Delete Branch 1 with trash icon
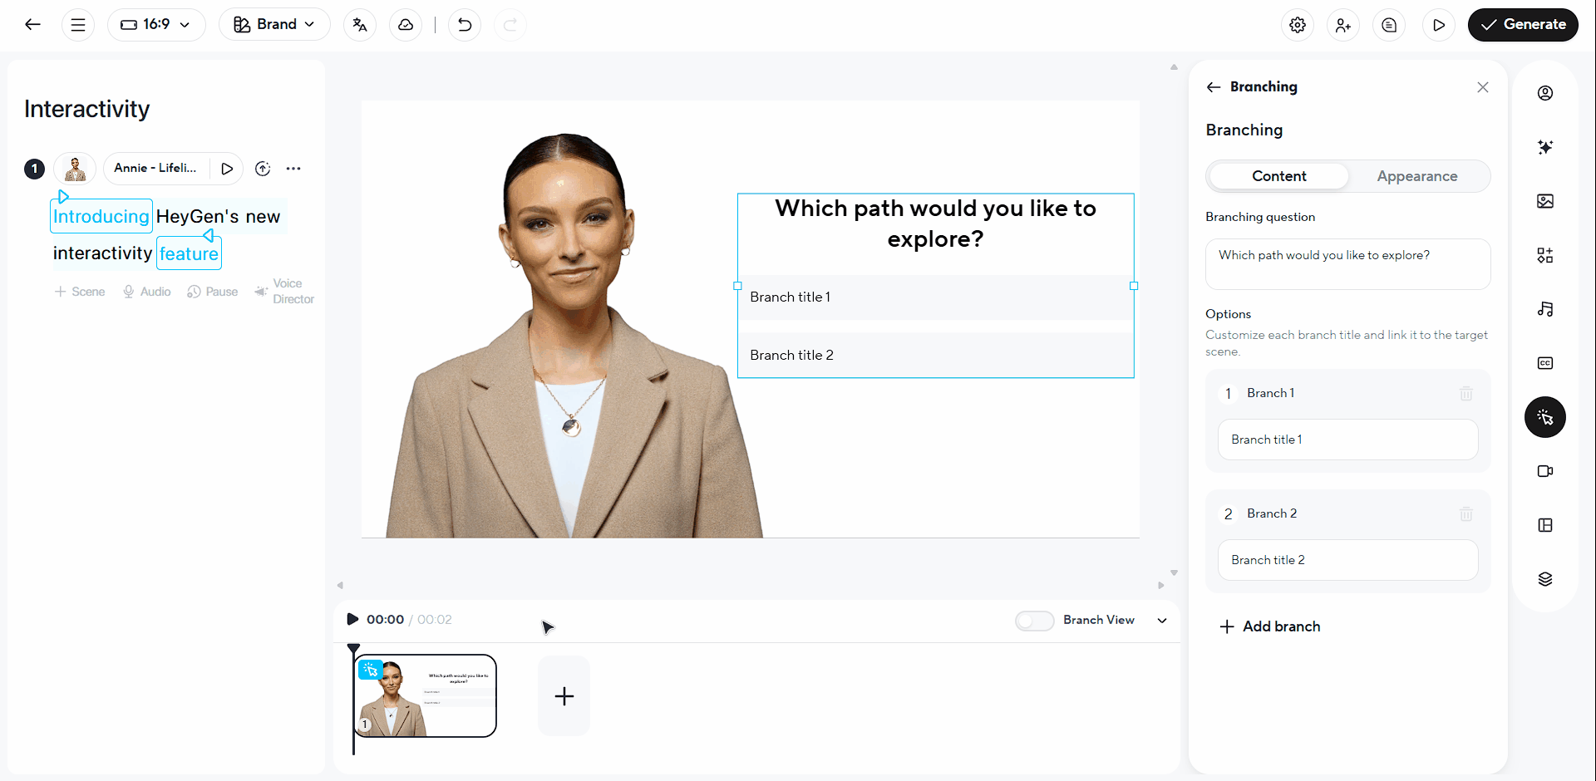The height and width of the screenshot is (781, 1596). tap(1465, 393)
